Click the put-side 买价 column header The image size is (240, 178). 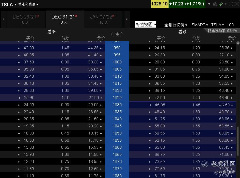(161, 38)
